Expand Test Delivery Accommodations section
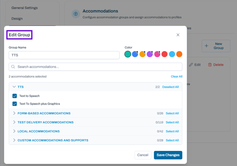This screenshot has width=237, height=166. point(14,122)
